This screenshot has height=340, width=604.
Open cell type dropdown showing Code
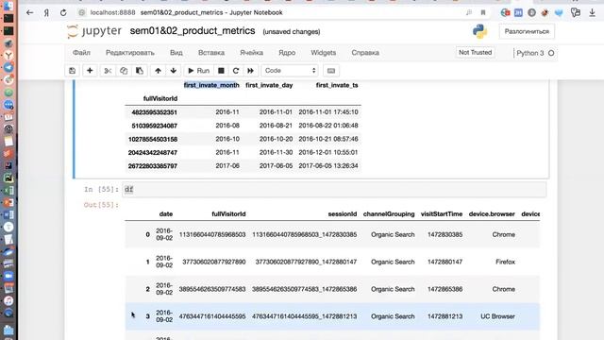(290, 71)
